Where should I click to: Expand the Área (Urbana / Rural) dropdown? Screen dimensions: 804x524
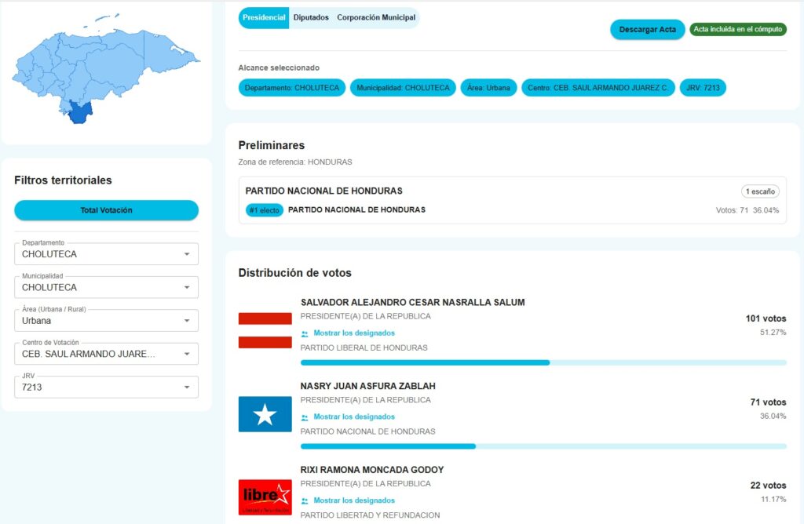click(x=106, y=321)
